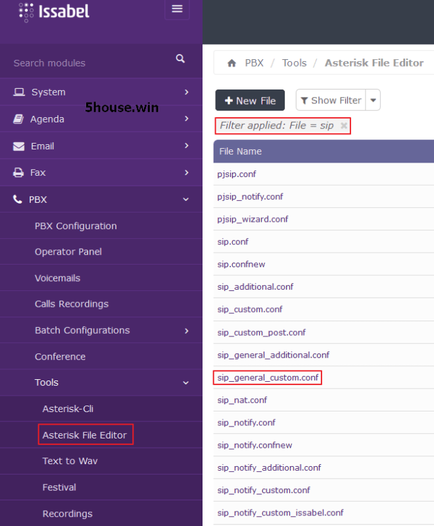Open PBX Configuration menu item

pyautogui.click(x=76, y=226)
